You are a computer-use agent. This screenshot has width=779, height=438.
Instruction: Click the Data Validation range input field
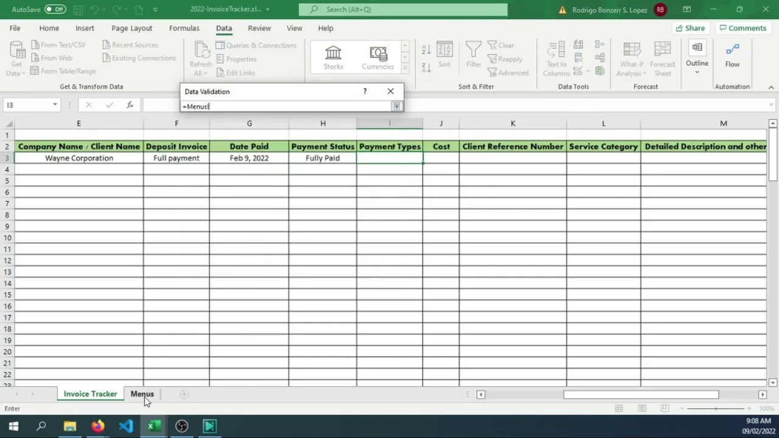pos(286,106)
